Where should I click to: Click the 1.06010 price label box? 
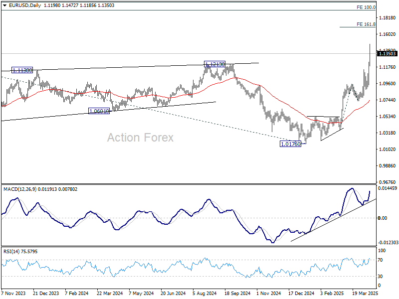[99, 111]
